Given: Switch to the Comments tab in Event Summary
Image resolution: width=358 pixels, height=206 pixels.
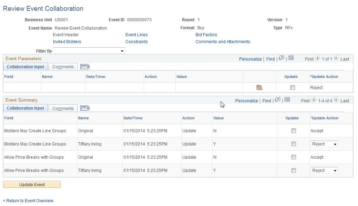Looking at the screenshot, I should pyautogui.click(x=63, y=108).
